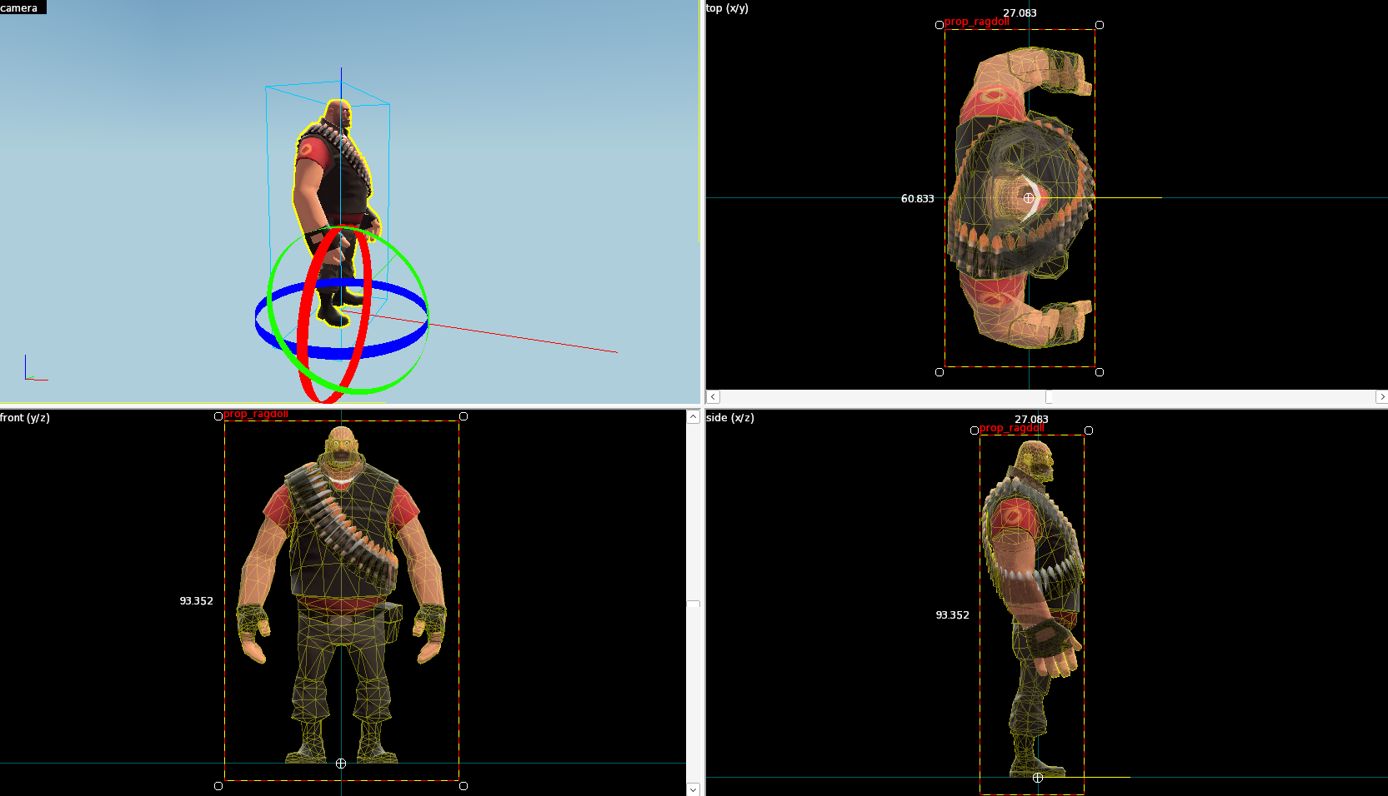The width and height of the screenshot is (1388, 796).
Task: Click the top-right selection handle in top view
Action: click(1100, 25)
